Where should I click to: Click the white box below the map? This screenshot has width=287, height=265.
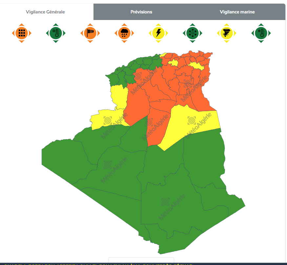point(141,261)
